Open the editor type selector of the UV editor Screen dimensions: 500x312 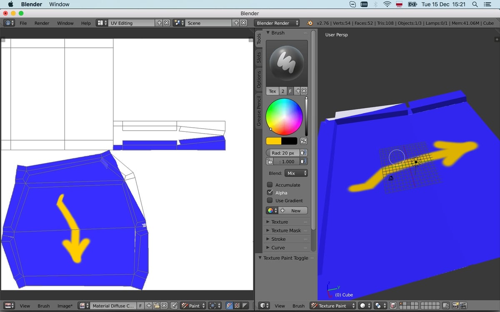pos(9,306)
